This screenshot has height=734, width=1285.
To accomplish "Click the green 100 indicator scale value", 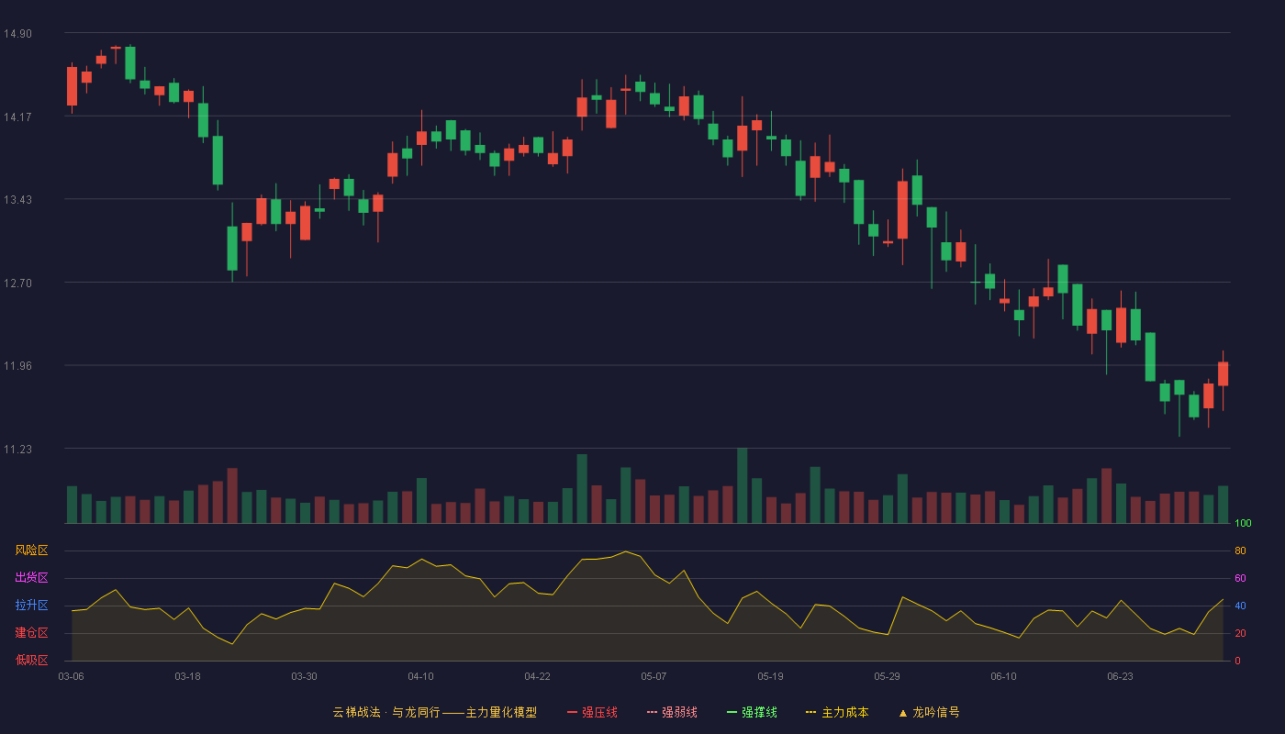I will pyautogui.click(x=1243, y=524).
